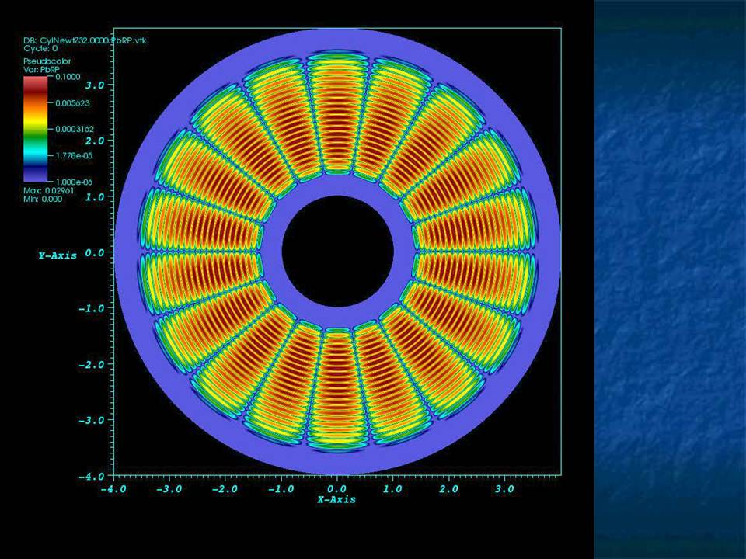
Task: Click the 1.778e-05 legend tick label
Action: click(71, 155)
